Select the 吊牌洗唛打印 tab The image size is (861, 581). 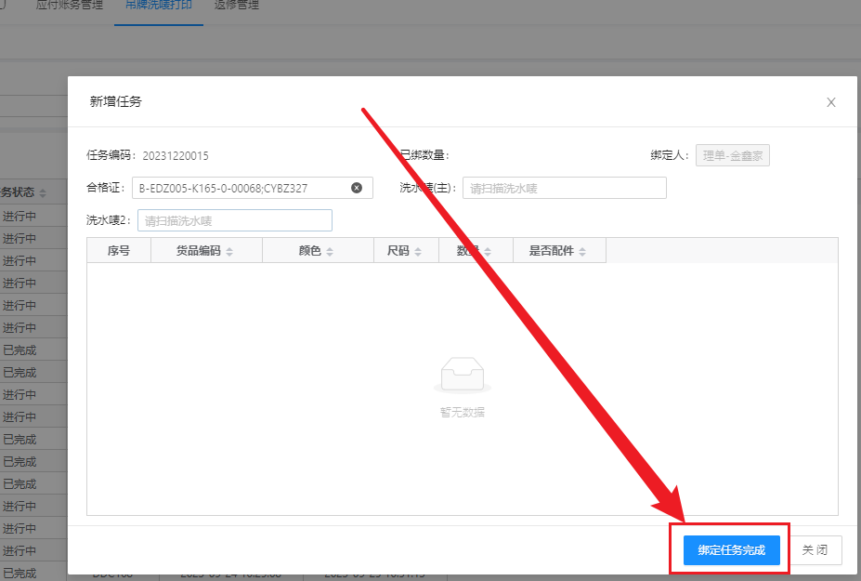pyautogui.click(x=159, y=6)
